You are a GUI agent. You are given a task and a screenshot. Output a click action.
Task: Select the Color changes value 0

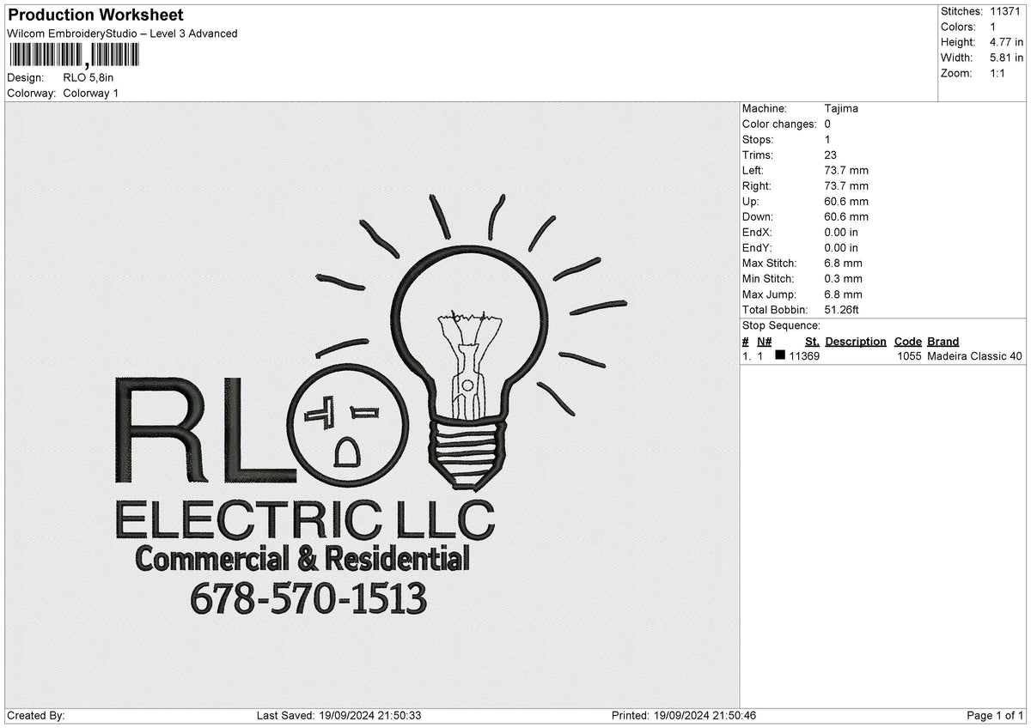(x=827, y=124)
